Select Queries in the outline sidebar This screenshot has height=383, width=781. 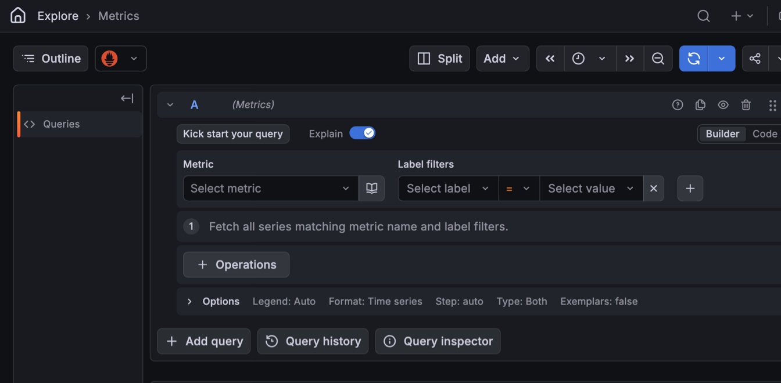[x=80, y=124]
